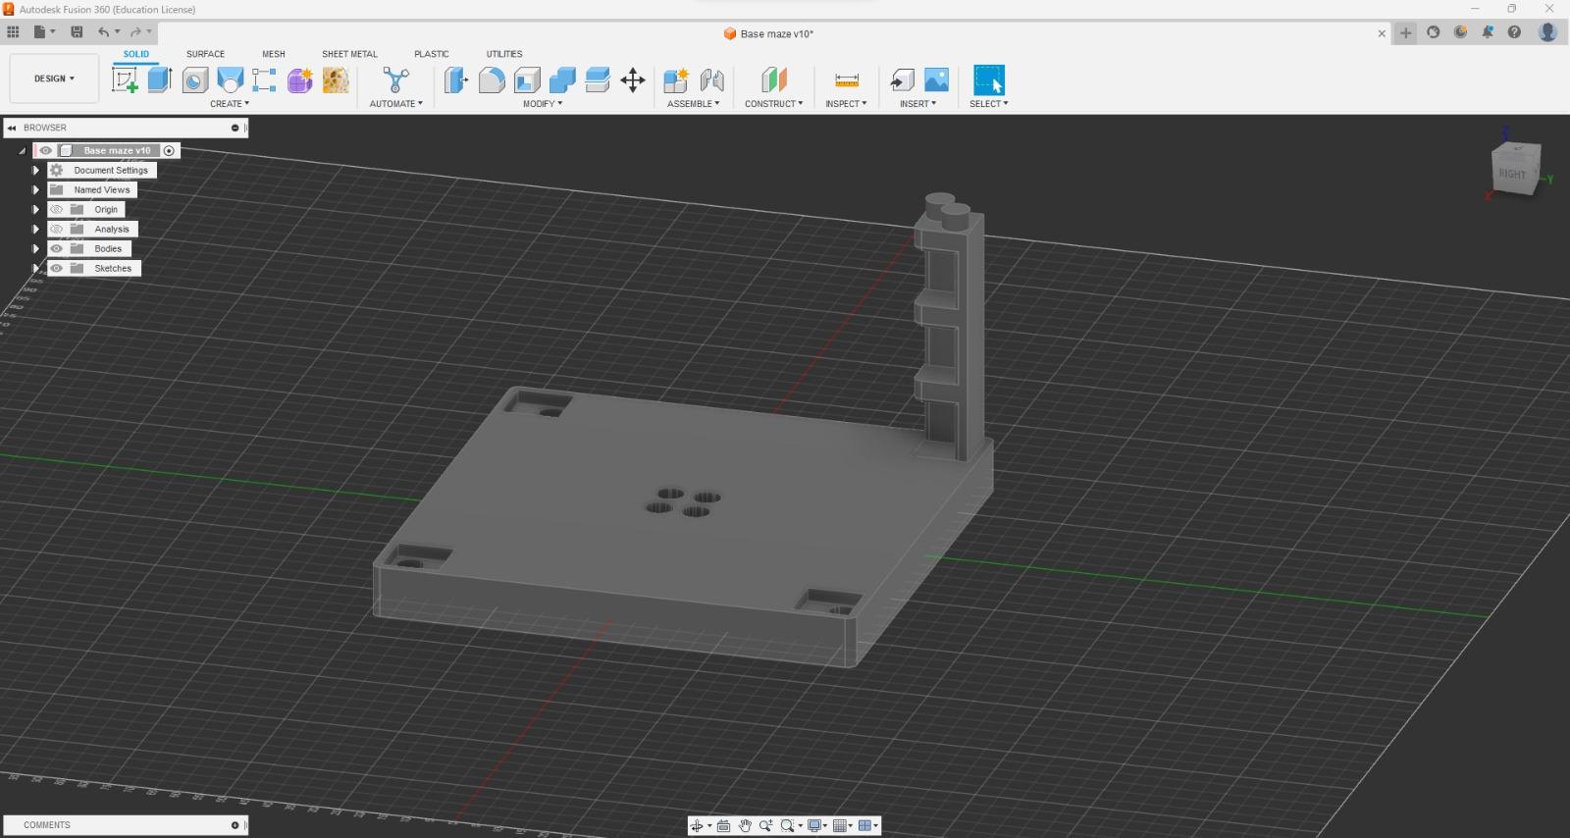Switch to the UTILITIES tab
The width and height of the screenshot is (1570, 838).
[x=504, y=54]
